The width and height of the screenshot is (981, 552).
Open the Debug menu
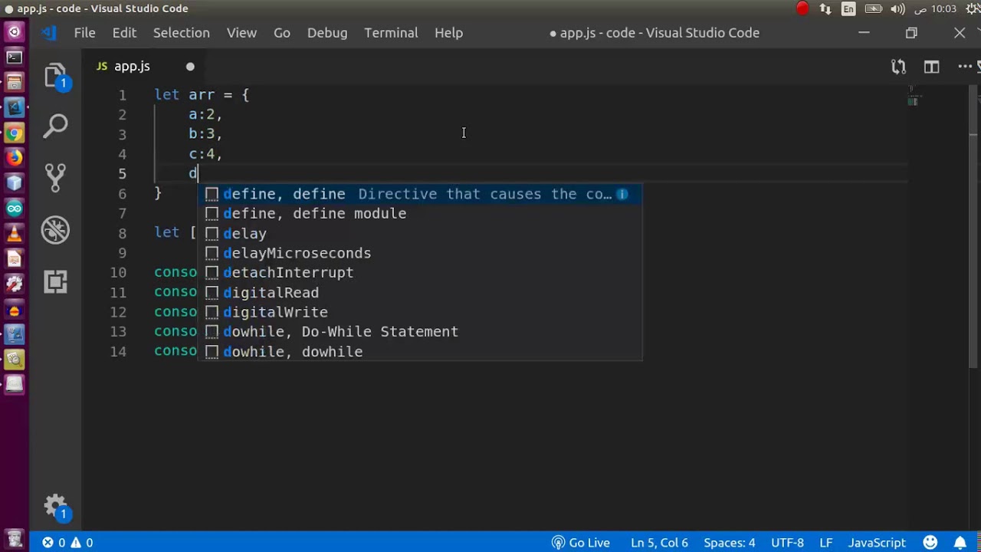point(327,33)
